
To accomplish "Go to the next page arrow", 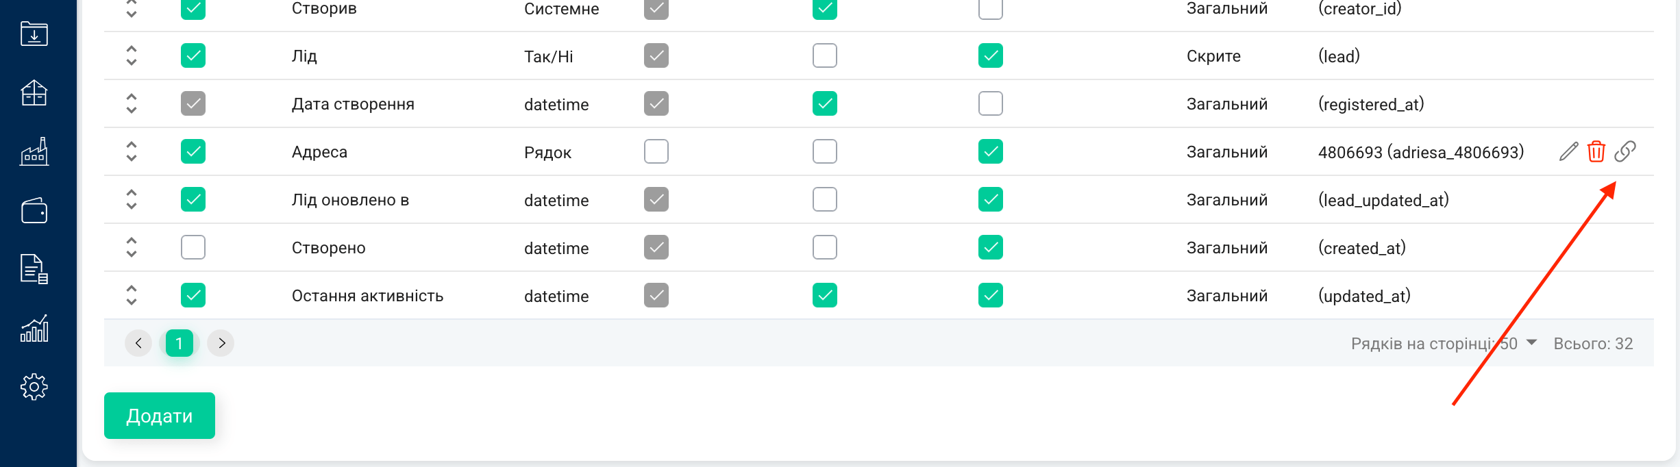I will click(x=221, y=343).
